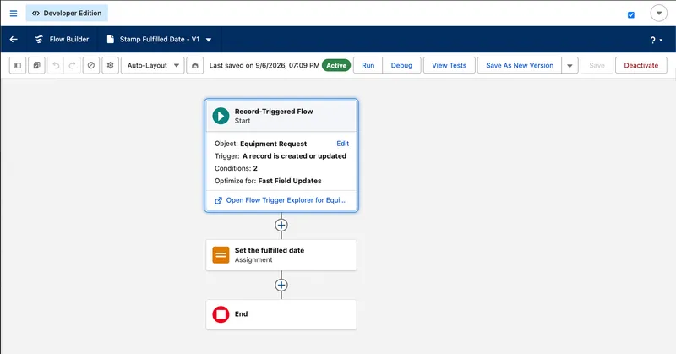The height and width of the screenshot is (354, 676).
Task: Click the redo arrow icon
Action: [x=72, y=66]
